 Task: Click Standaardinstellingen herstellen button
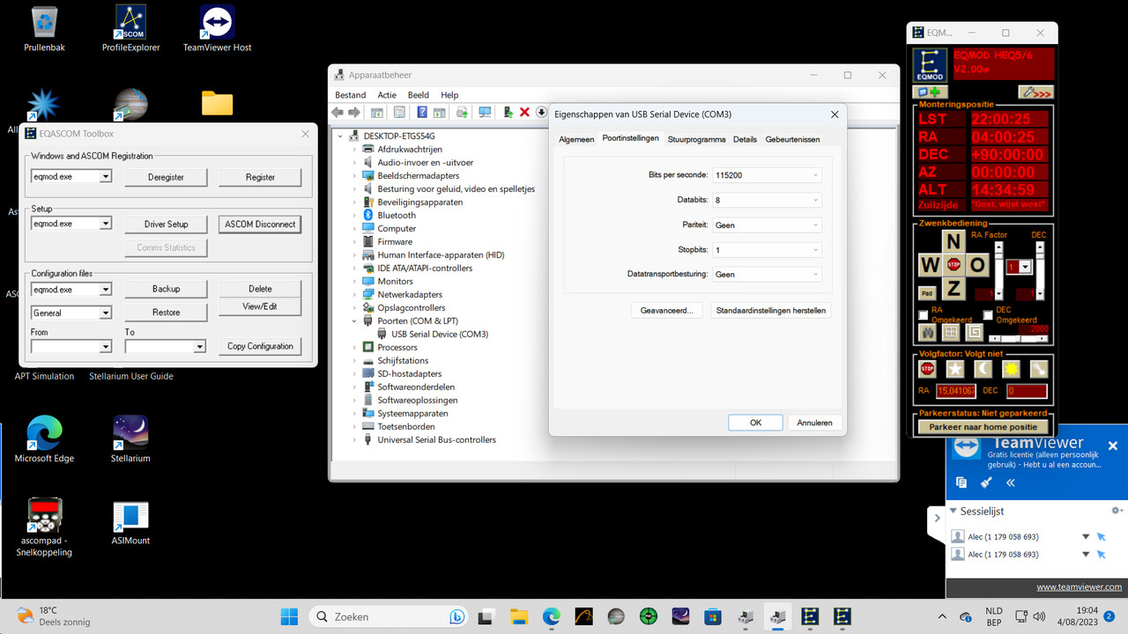[771, 310]
